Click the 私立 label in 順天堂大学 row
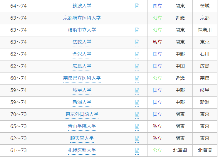 pyautogui.click(x=157, y=139)
